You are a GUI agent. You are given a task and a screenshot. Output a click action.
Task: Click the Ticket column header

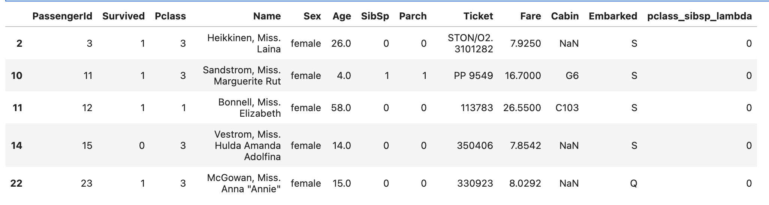[x=478, y=16]
